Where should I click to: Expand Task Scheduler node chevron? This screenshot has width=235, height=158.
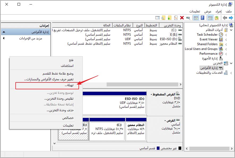coord(226,35)
